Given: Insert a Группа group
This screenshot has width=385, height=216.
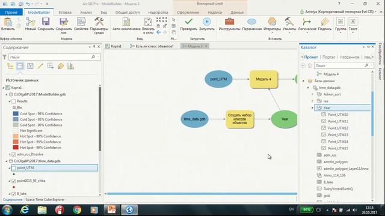Looking at the screenshot, I should tap(340, 25).
